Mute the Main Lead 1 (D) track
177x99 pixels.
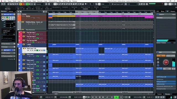[x=24, y=48]
